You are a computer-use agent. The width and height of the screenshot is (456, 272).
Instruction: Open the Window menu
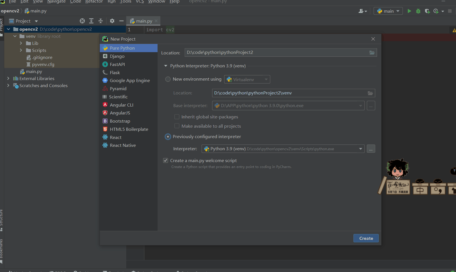[157, 1]
